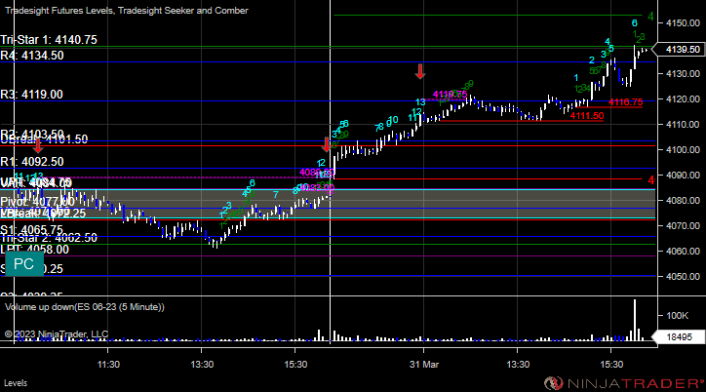Click the "R4: 4134.50" level label
This screenshot has height=392, width=706.
point(32,56)
